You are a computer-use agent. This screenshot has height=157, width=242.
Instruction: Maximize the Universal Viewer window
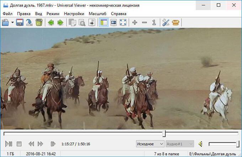219,5
